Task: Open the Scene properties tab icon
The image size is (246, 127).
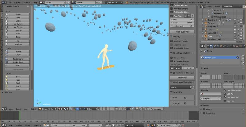Action: (x=215, y=46)
